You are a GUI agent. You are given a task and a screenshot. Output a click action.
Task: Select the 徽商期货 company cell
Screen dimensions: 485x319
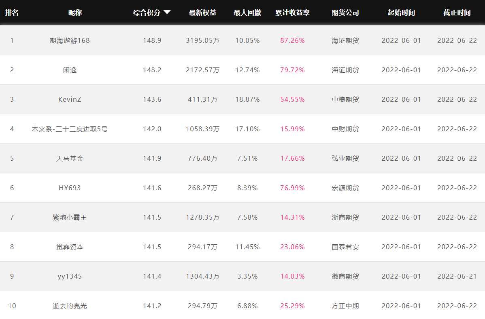[x=345, y=277]
